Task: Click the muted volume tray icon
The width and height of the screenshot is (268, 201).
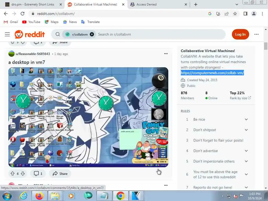Action: (235, 196)
